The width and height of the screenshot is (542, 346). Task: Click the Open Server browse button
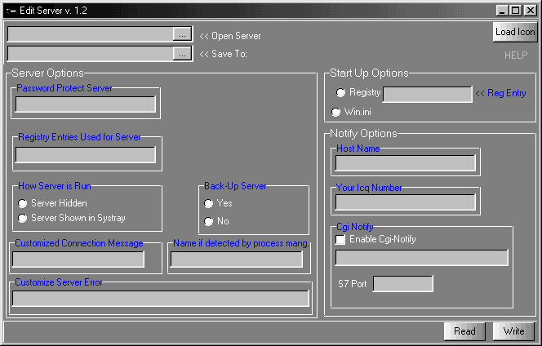point(182,34)
